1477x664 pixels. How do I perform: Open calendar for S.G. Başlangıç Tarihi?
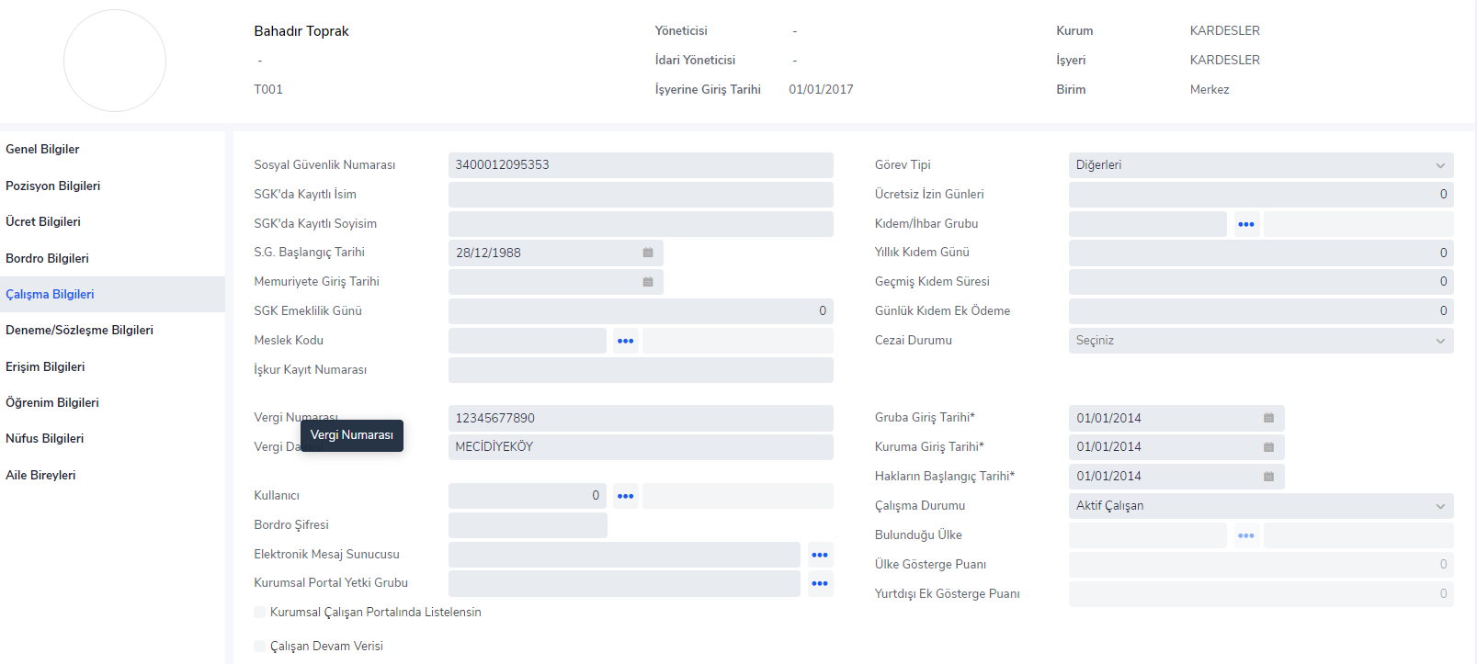(x=647, y=253)
